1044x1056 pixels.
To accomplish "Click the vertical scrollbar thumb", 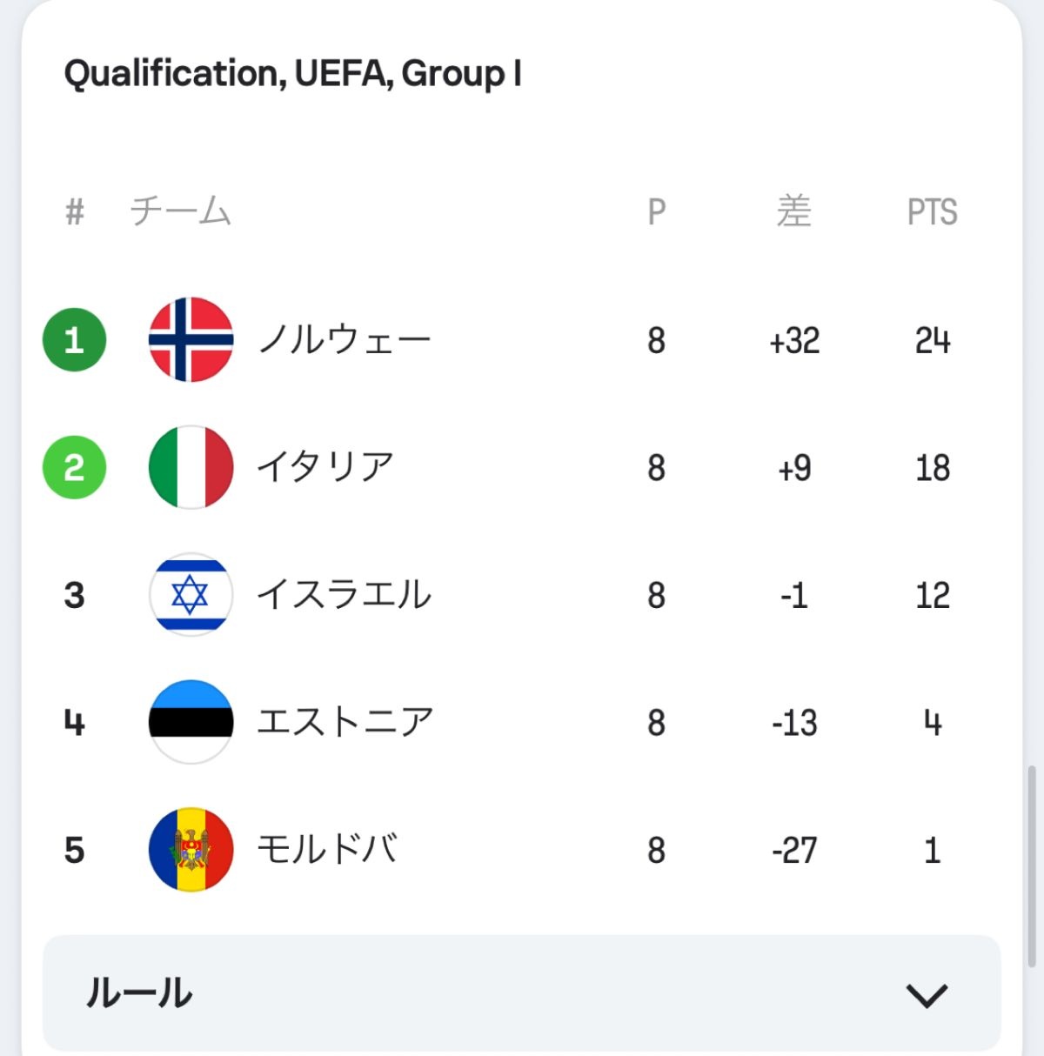I will coord(1033,866).
